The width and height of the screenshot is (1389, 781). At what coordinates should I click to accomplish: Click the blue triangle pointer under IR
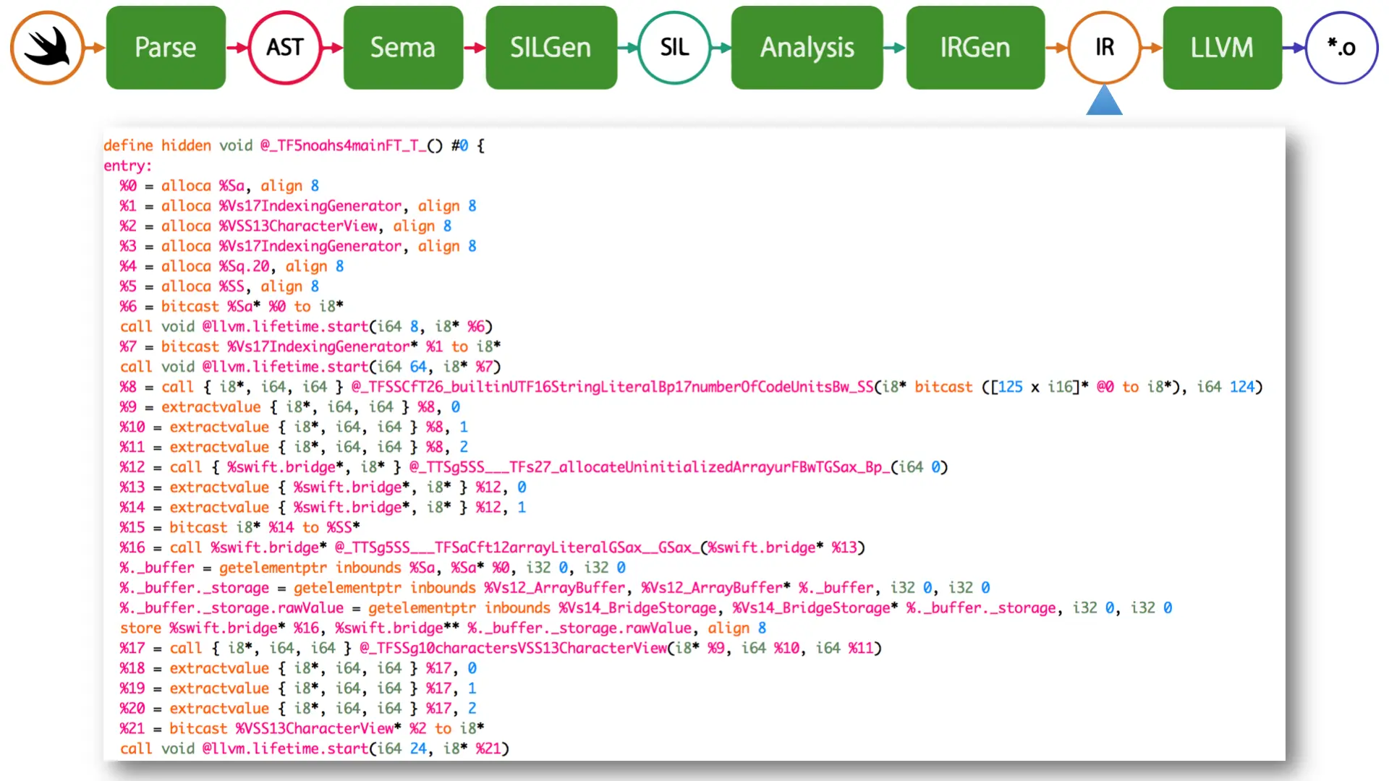1104,101
